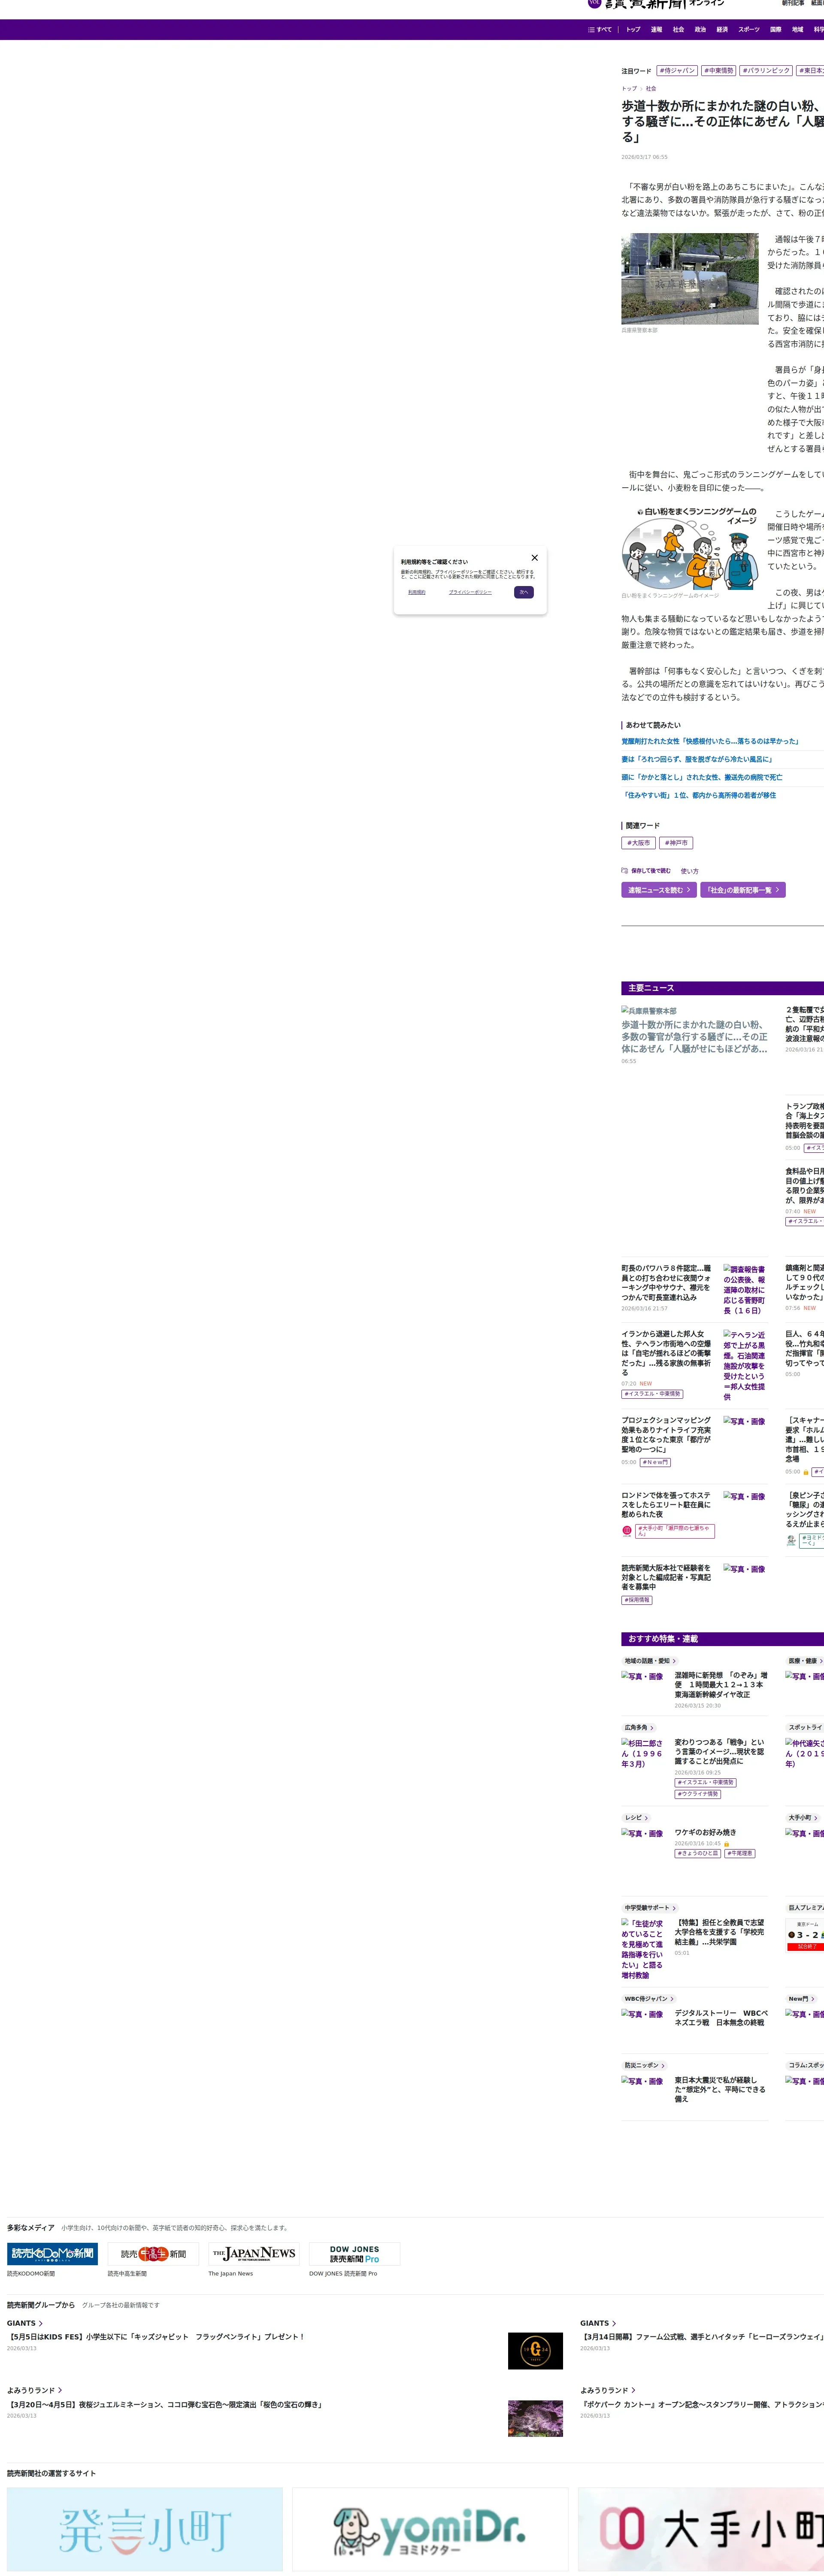Open プライバシーポリシー link in popup
Viewport: 824px width, 2576px height.
[470, 592]
